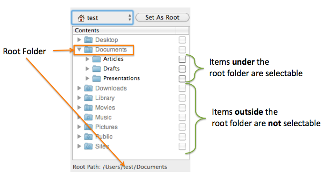Expand the Presentations folder triangle
Image resolution: width=328 pixels, height=179 pixels.
pyautogui.click(x=88, y=78)
